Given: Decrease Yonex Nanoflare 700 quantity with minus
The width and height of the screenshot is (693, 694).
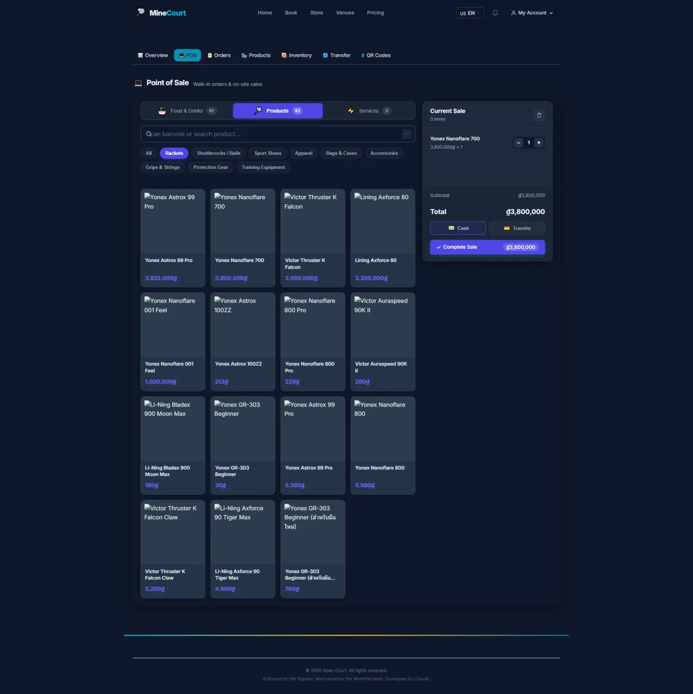Looking at the screenshot, I should [x=519, y=143].
